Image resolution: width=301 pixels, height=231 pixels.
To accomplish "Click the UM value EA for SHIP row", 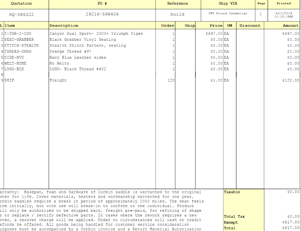I will 226,80.
